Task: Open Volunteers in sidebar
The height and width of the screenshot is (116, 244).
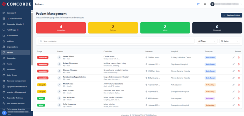Action: coord(15,70)
